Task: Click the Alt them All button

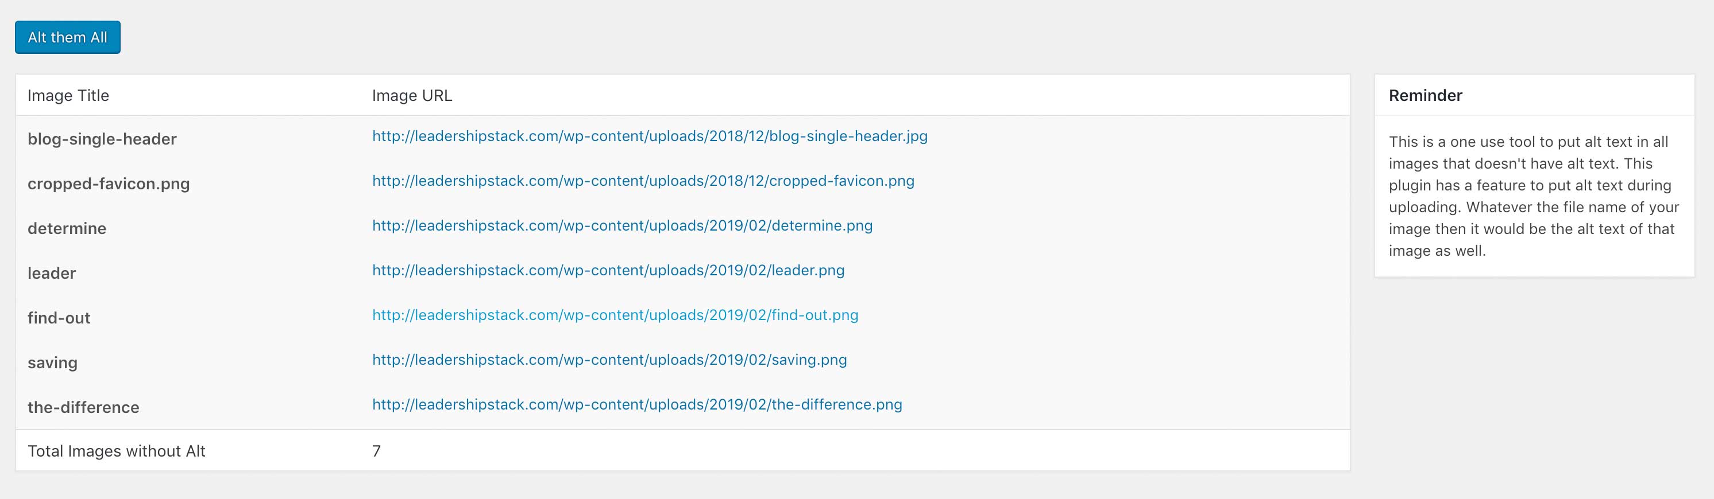Action: pyautogui.click(x=67, y=37)
